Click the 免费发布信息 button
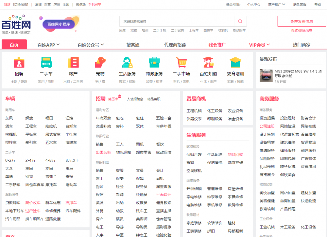 (301, 22)
